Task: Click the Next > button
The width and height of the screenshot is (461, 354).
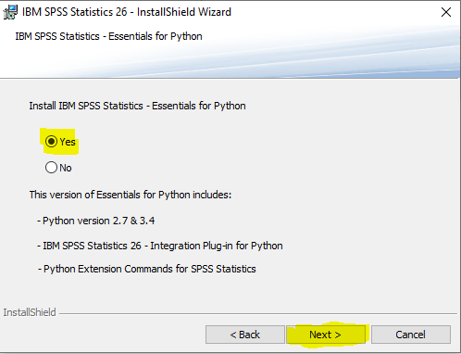Action: (326, 335)
